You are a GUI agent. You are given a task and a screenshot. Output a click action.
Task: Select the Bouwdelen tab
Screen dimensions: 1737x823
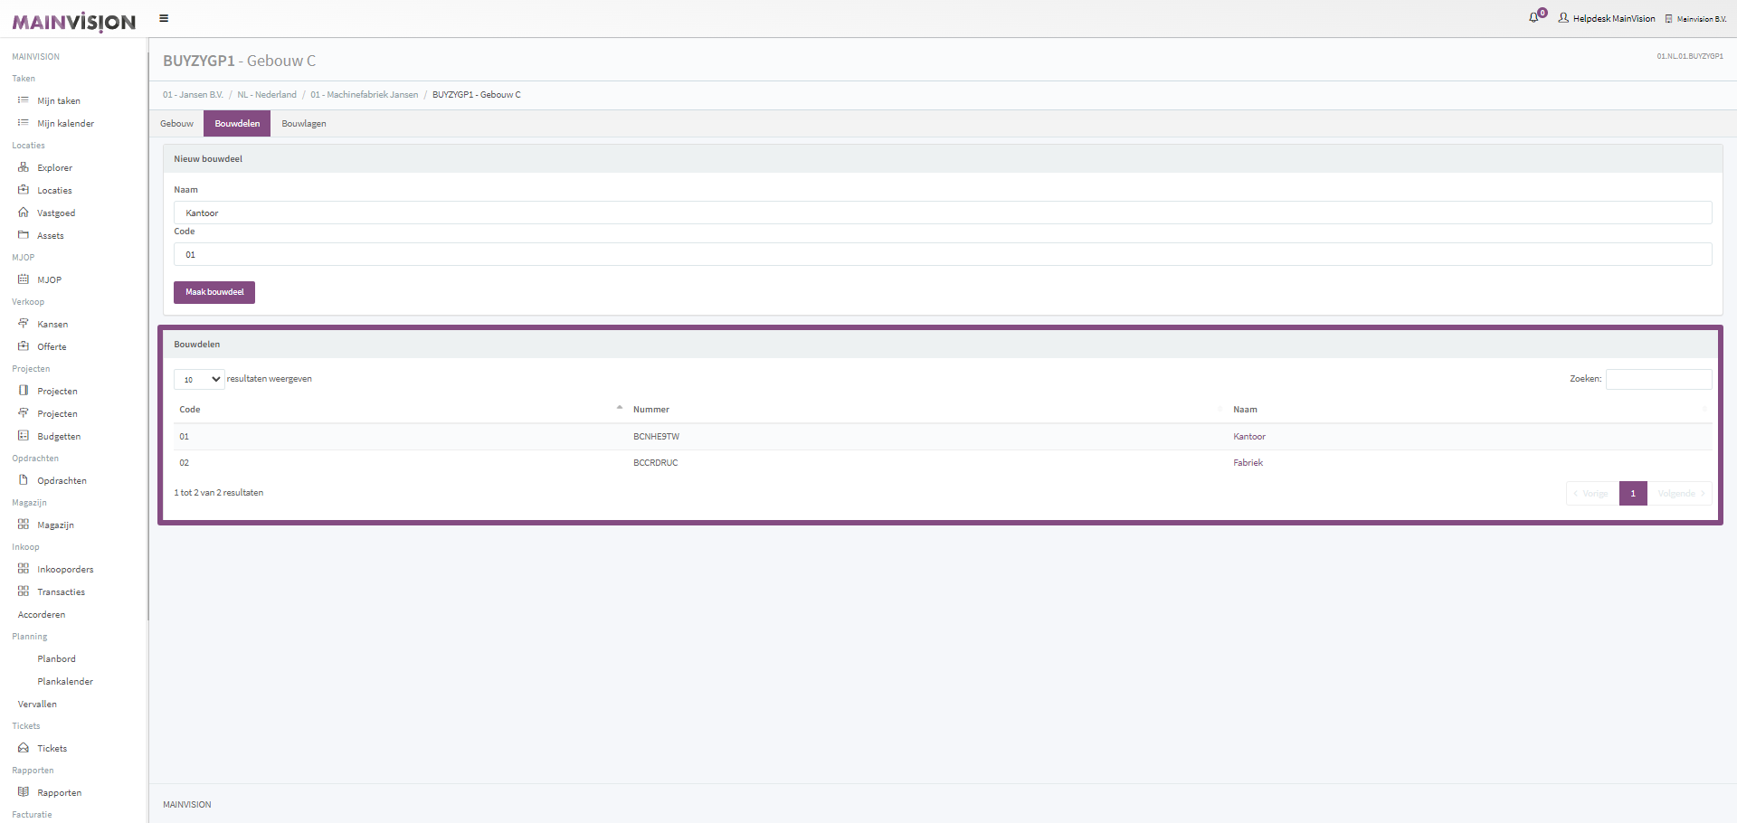pos(237,124)
